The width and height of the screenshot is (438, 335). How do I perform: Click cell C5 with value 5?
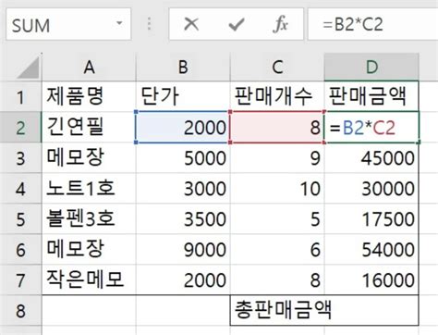[x=277, y=218]
